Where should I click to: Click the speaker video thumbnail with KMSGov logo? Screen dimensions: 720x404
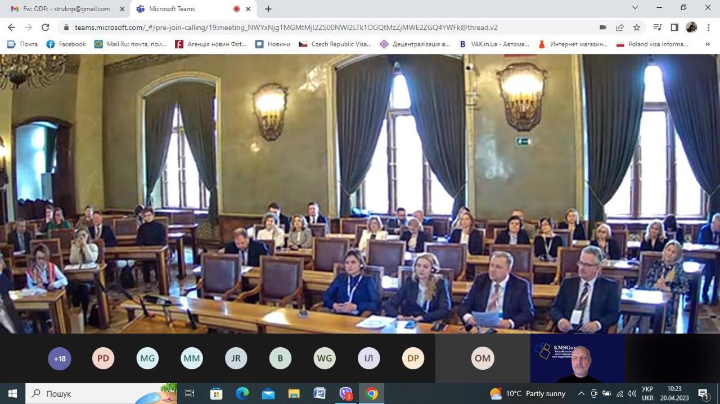tap(578, 358)
